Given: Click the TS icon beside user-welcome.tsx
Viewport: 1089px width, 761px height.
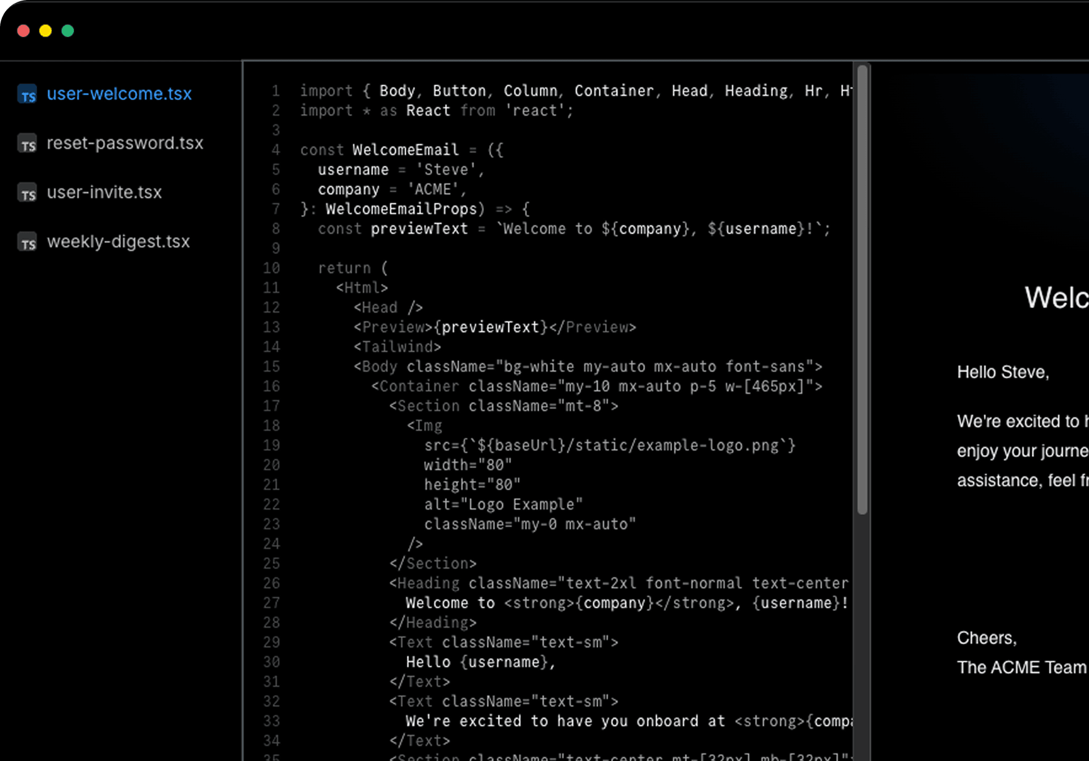Looking at the screenshot, I should 27,94.
